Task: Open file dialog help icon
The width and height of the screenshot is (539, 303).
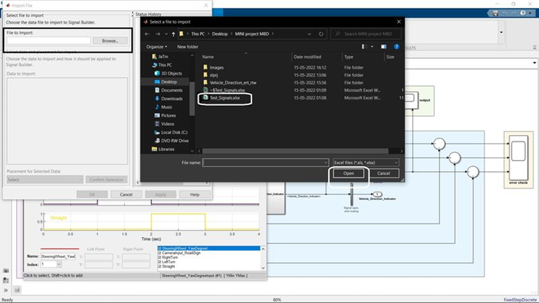Action: 396,46
